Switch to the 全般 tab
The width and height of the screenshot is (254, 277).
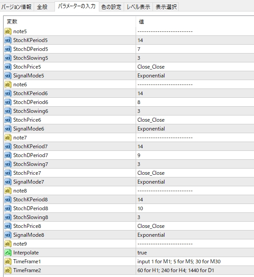(x=44, y=7)
